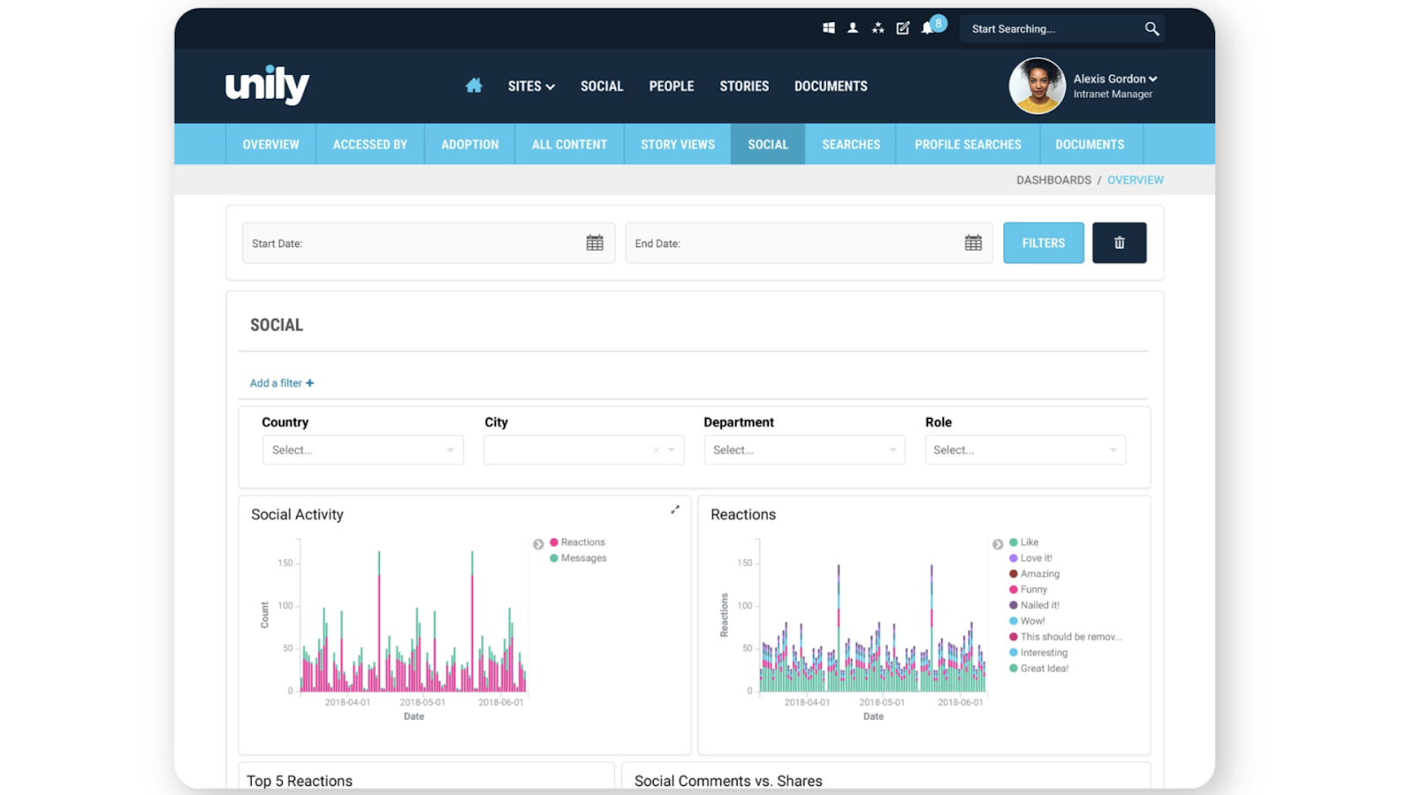Open SOCIAL in the main navigation
The image size is (1414, 795).
[602, 87]
